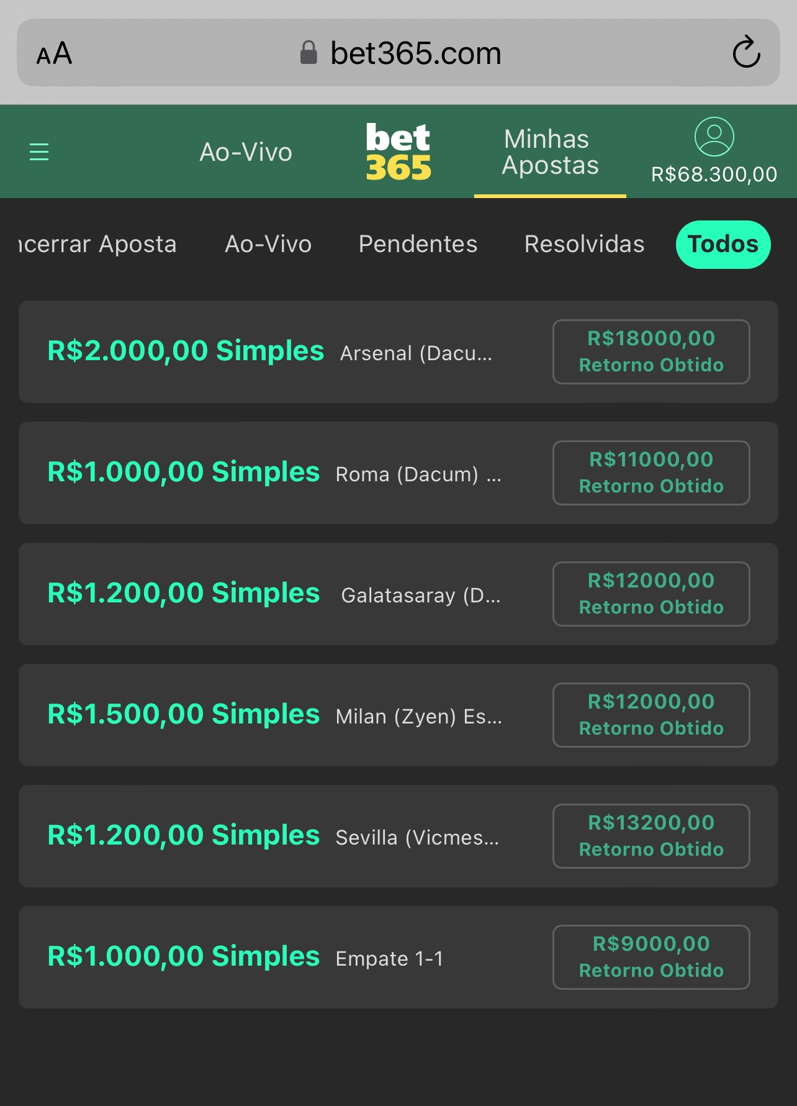Screen dimensions: 797x1106
Task: Open the account profile icon
Action: [x=714, y=137]
